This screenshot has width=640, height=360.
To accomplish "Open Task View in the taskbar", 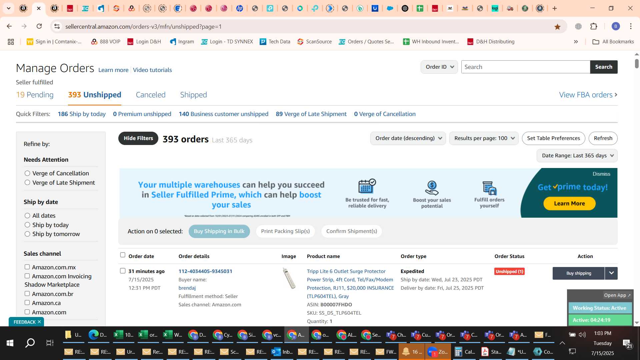I will coord(50,343).
